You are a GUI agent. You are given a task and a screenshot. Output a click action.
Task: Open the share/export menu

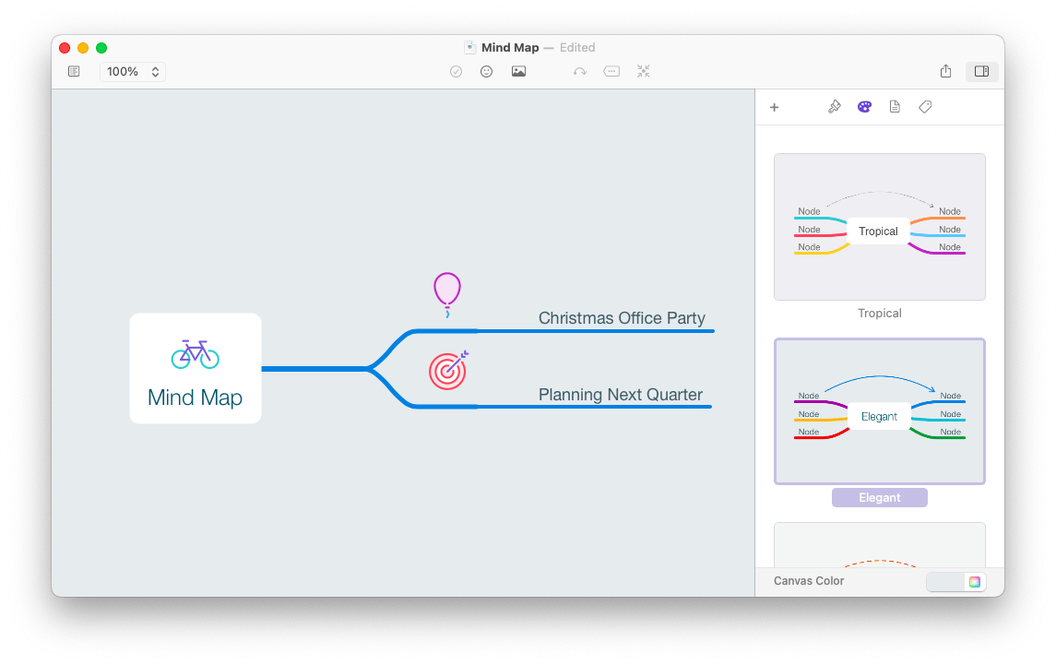[945, 71]
